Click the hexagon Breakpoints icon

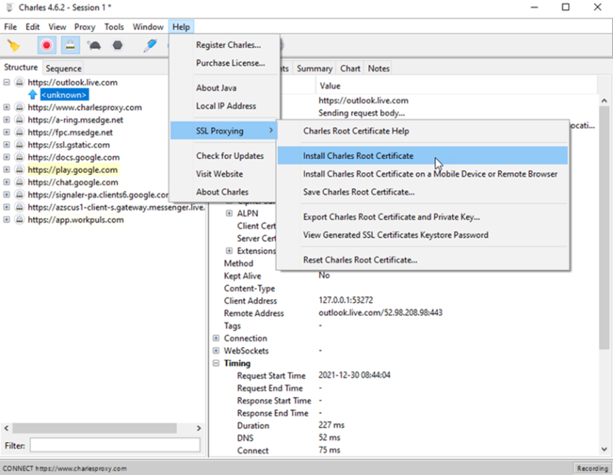[117, 45]
